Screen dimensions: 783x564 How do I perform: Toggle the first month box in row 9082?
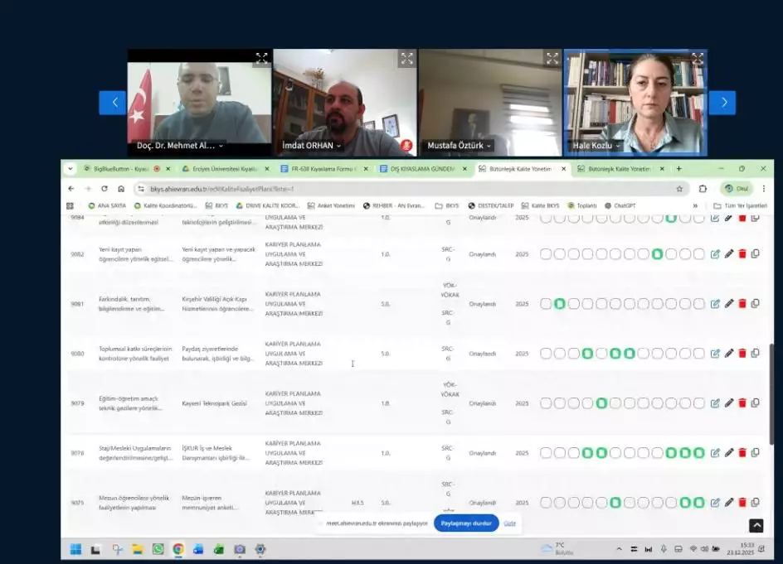coord(546,254)
